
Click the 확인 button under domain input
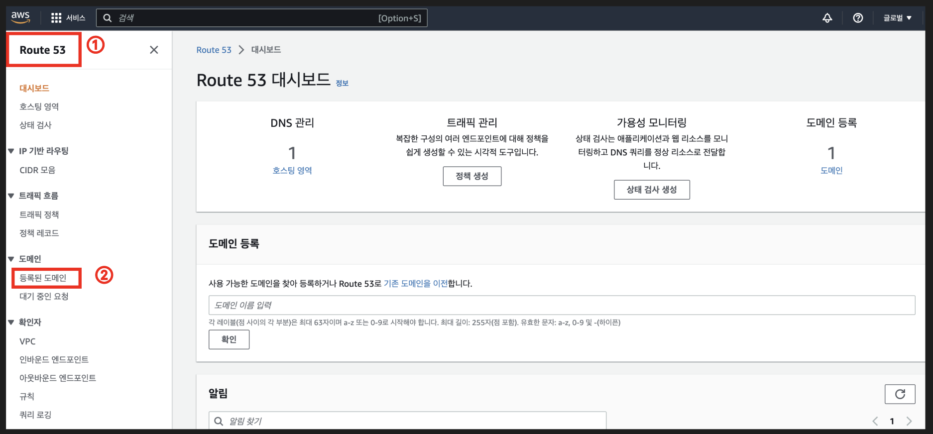click(x=229, y=339)
